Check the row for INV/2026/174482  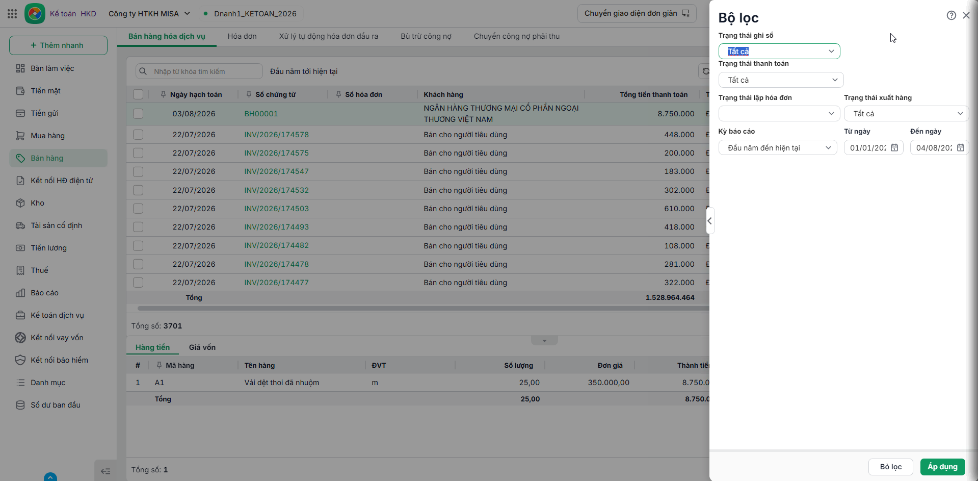pyautogui.click(x=138, y=246)
